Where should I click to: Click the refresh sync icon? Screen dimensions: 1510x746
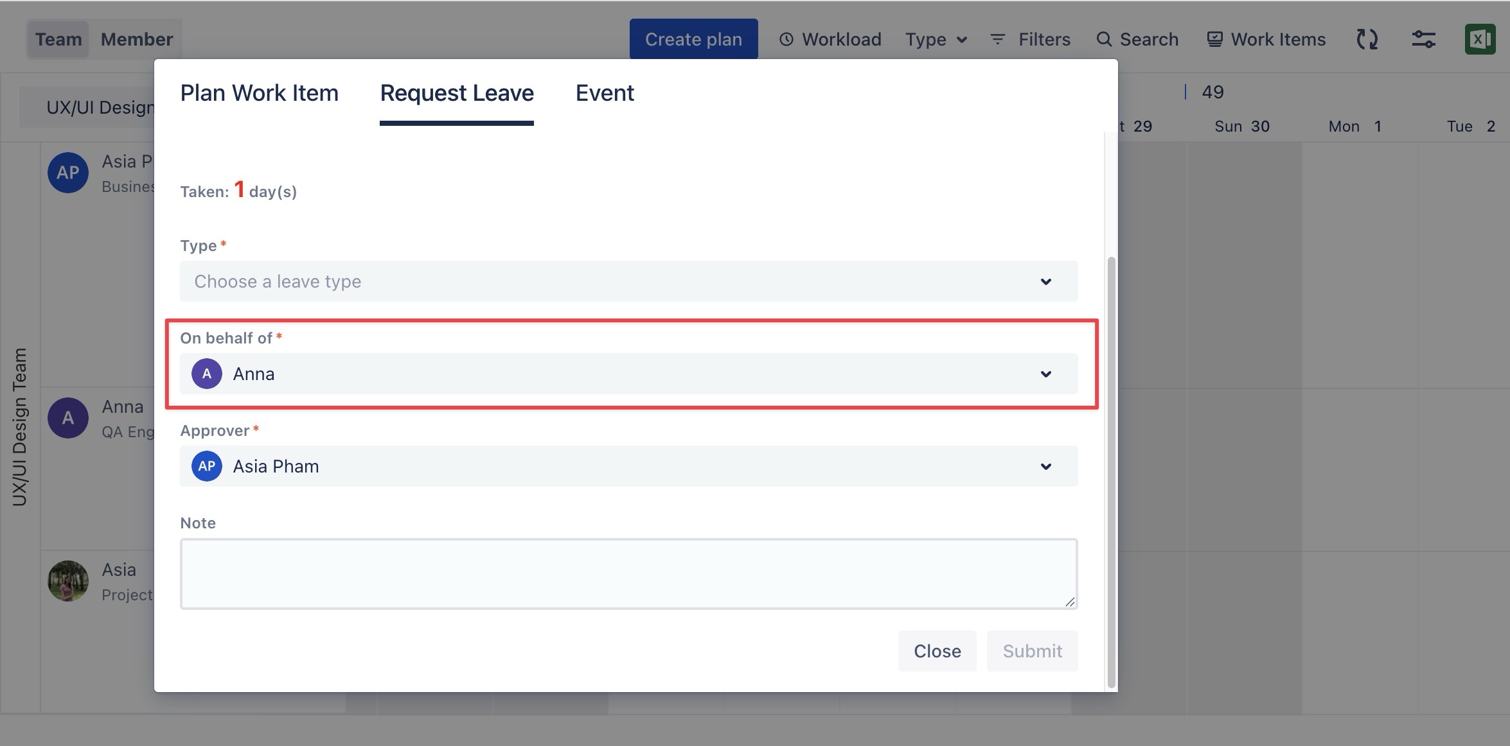click(x=1367, y=39)
